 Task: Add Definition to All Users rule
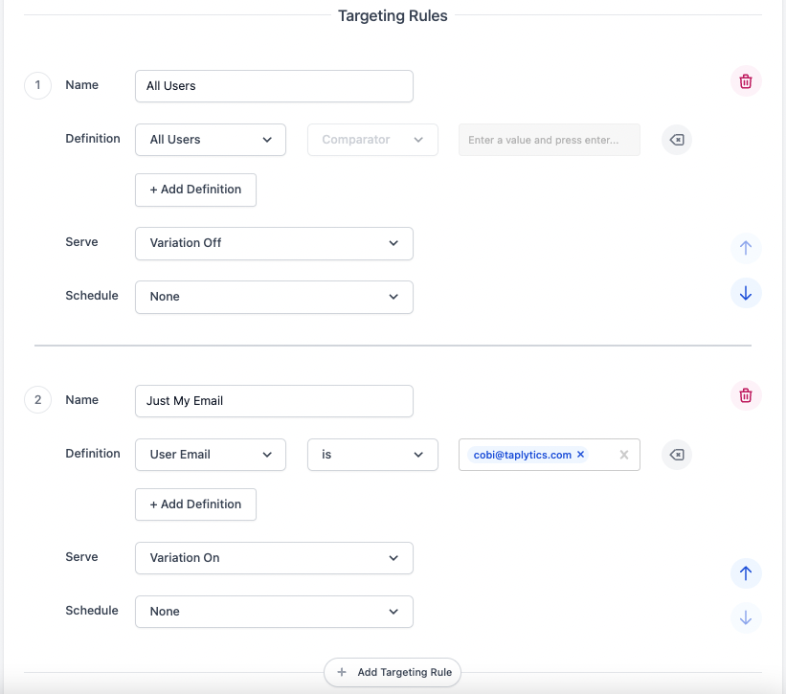195,190
